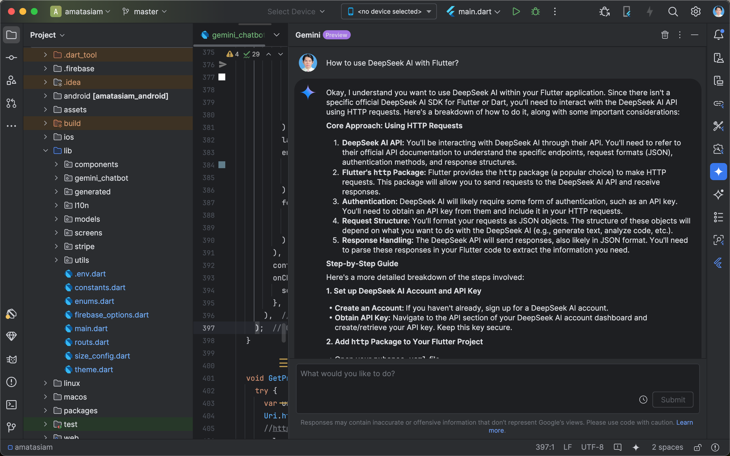Show Gemini query history clock icon
Image resolution: width=730 pixels, height=456 pixels.
click(643, 400)
